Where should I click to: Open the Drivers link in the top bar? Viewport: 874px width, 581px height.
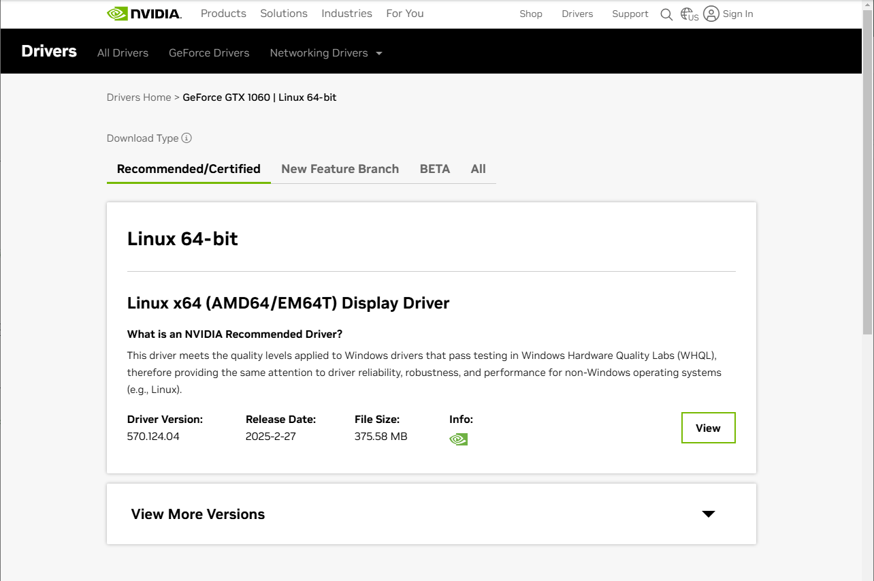[x=577, y=14]
